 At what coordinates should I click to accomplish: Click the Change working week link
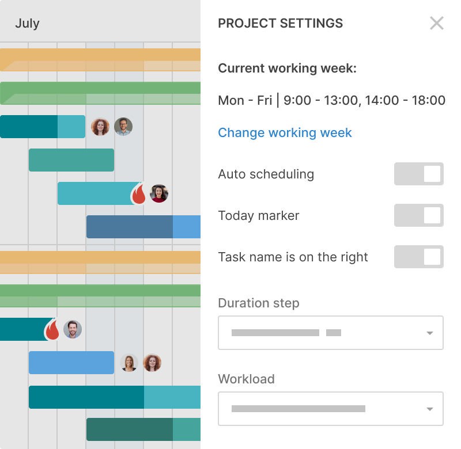(285, 133)
